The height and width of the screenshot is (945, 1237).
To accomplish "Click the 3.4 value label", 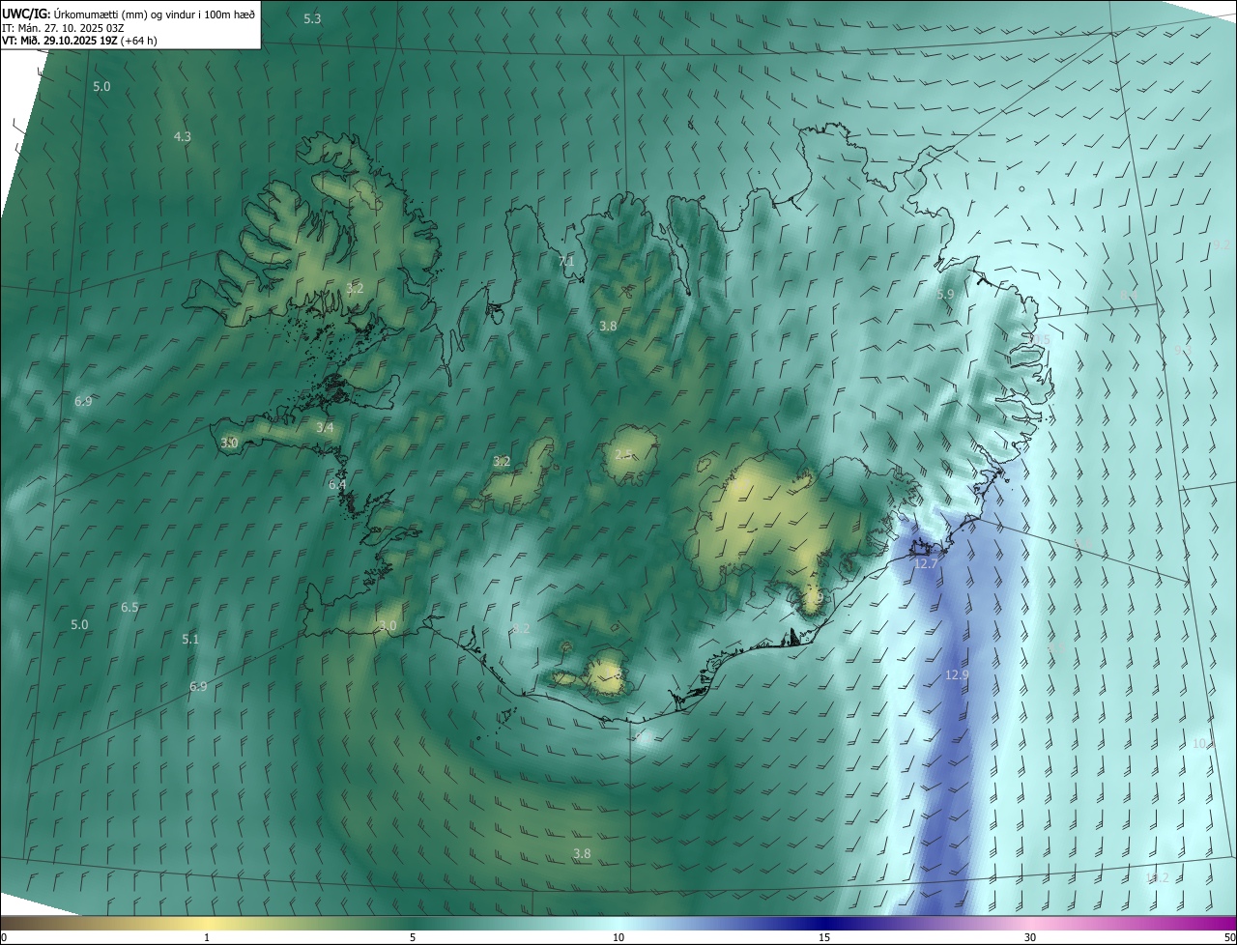I will [x=325, y=428].
